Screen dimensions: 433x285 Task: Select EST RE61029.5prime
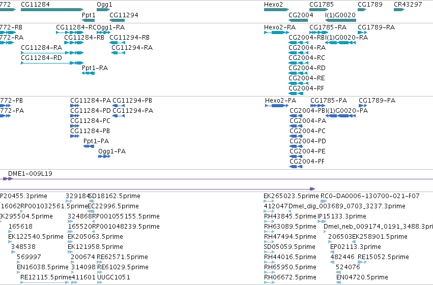[x=123, y=268]
